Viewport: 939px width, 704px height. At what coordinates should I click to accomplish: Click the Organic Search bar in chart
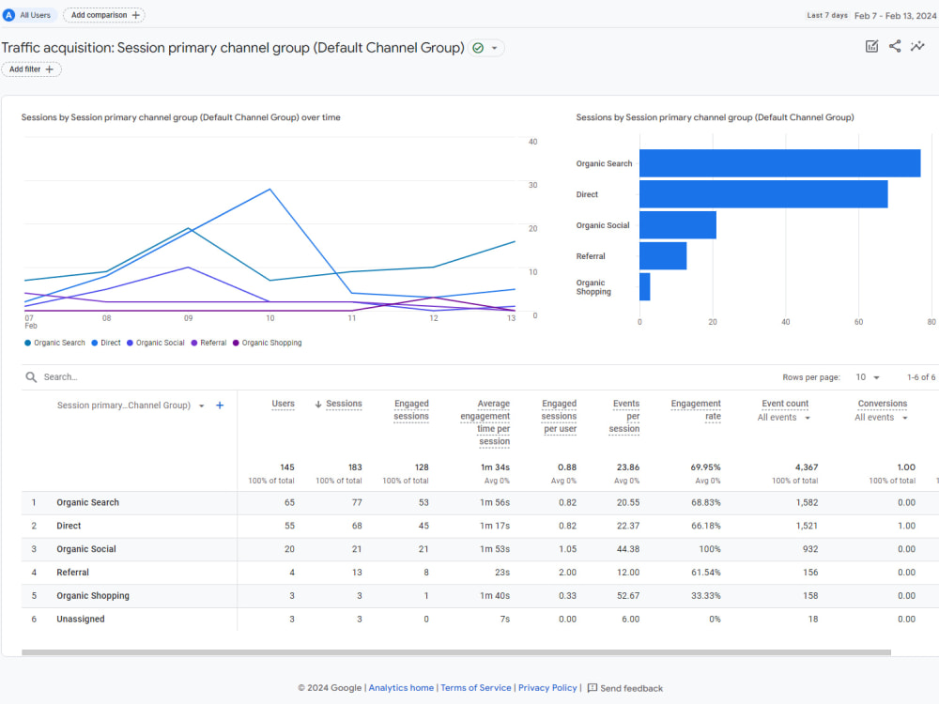click(779, 163)
